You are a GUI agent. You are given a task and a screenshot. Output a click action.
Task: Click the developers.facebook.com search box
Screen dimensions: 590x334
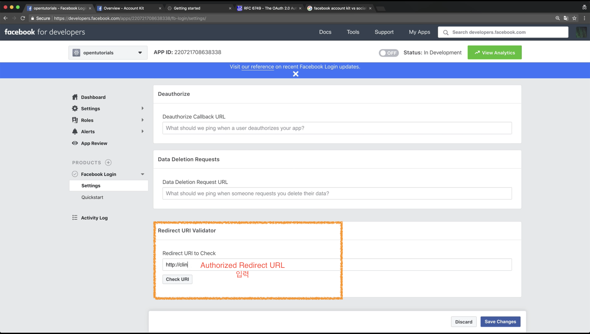[503, 32]
